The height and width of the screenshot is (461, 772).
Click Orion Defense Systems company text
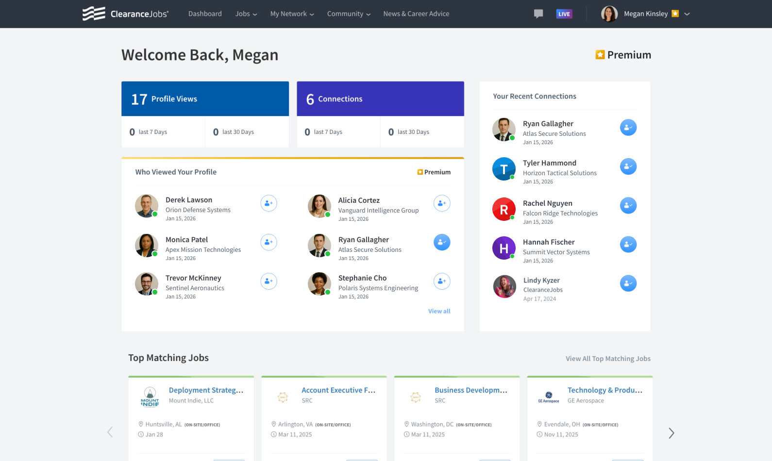[x=198, y=210]
